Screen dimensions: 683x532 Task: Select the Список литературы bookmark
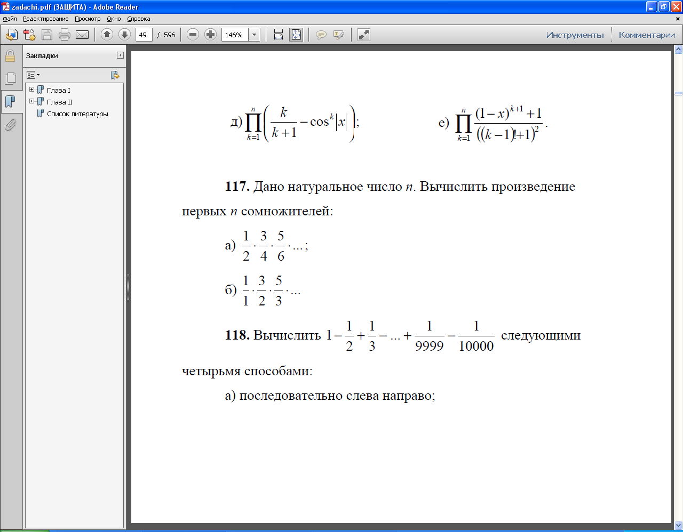coord(77,114)
